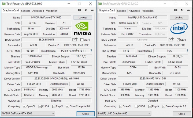Click Texture Fillrate value 116.4 GTexel/s

coord(79,62)
